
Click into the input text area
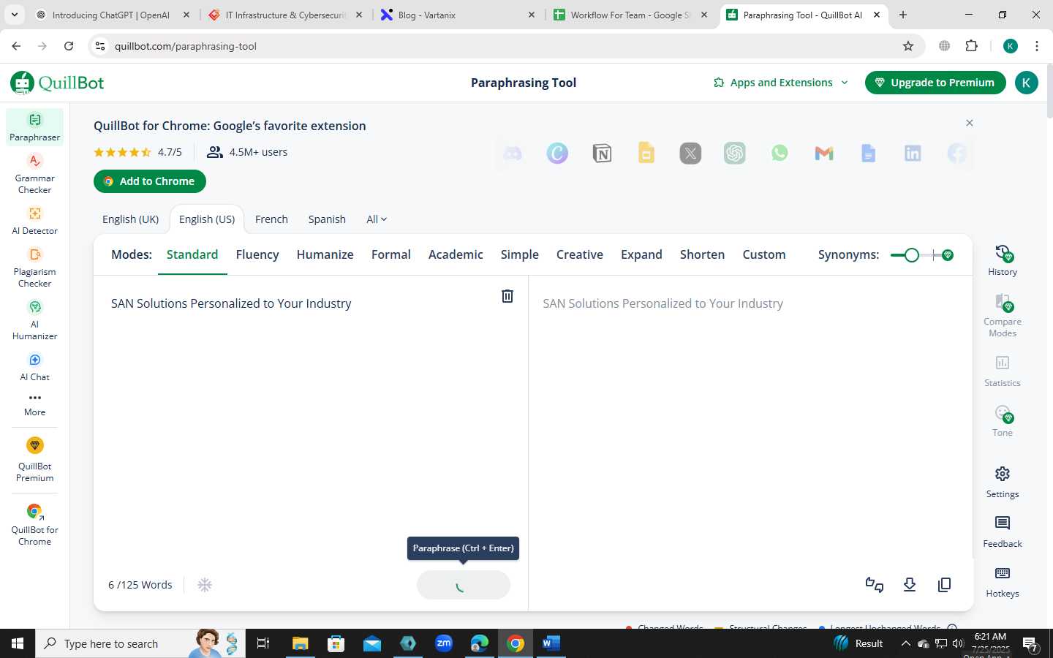(303, 420)
